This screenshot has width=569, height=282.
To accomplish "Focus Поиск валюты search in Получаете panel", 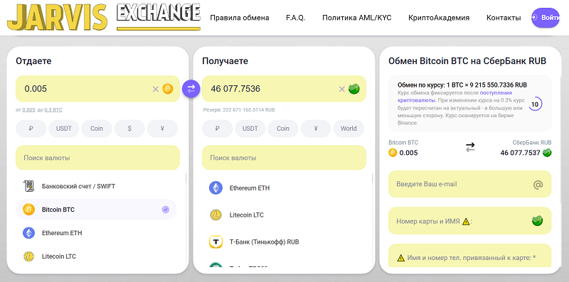I will pos(284,158).
